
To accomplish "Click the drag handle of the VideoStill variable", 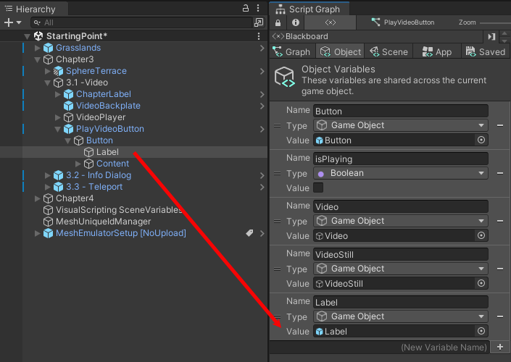I will point(277,269).
